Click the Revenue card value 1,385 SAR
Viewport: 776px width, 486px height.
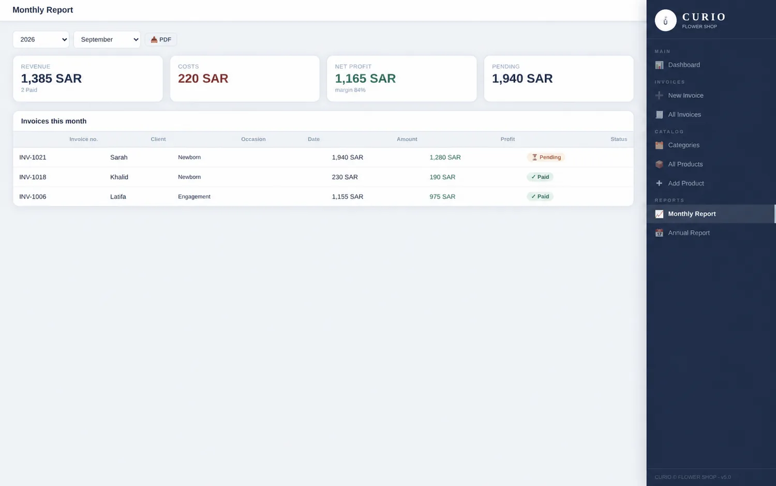51,79
